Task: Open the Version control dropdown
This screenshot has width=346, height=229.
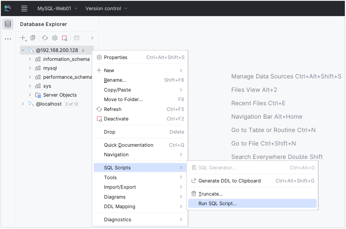Action: click(106, 9)
